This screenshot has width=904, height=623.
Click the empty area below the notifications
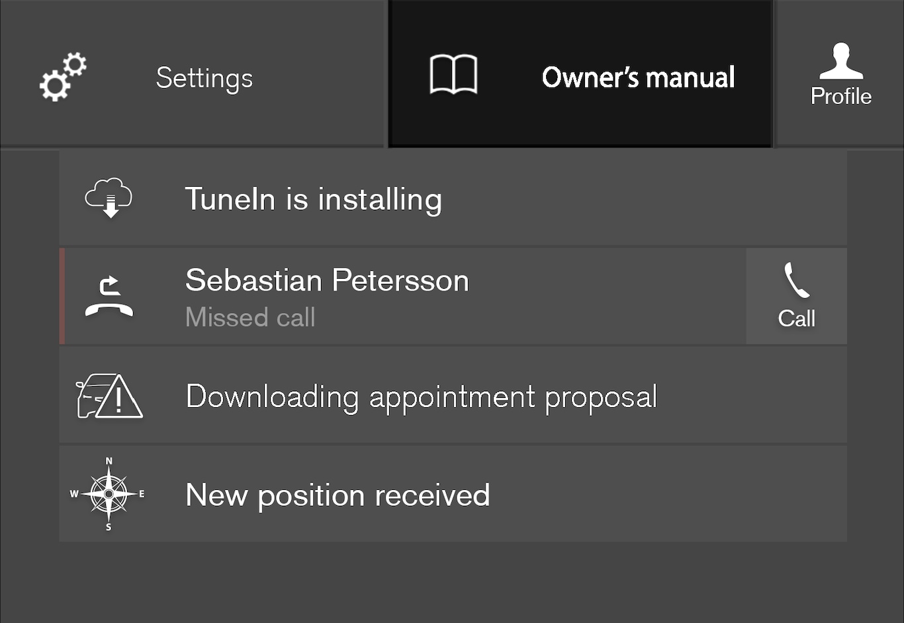pos(452,581)
